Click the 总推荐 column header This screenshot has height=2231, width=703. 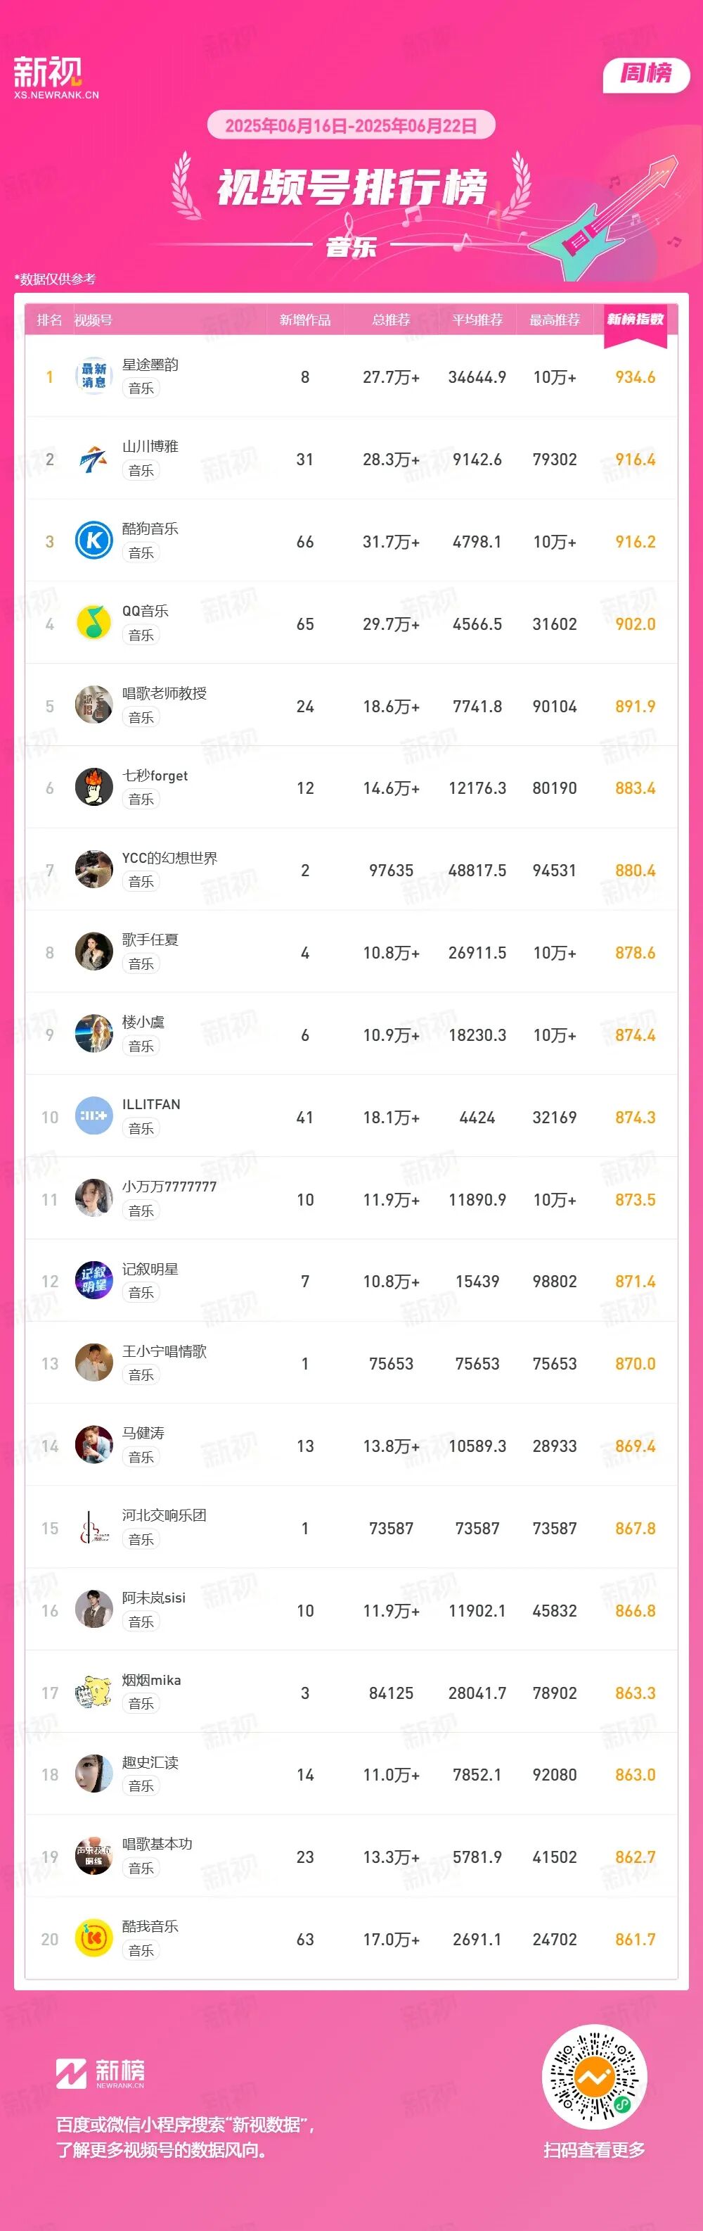tap(391, 320)
